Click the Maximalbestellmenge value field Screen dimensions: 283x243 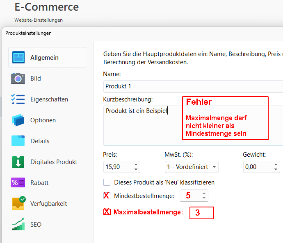pyautogui.click(x=201, y=213)
